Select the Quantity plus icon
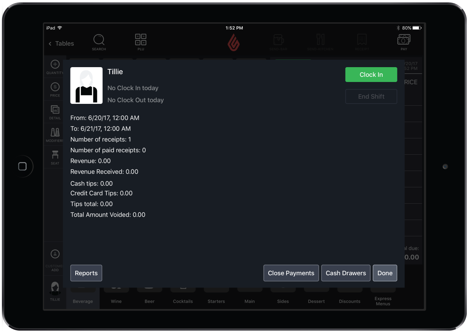 (55, 65)
